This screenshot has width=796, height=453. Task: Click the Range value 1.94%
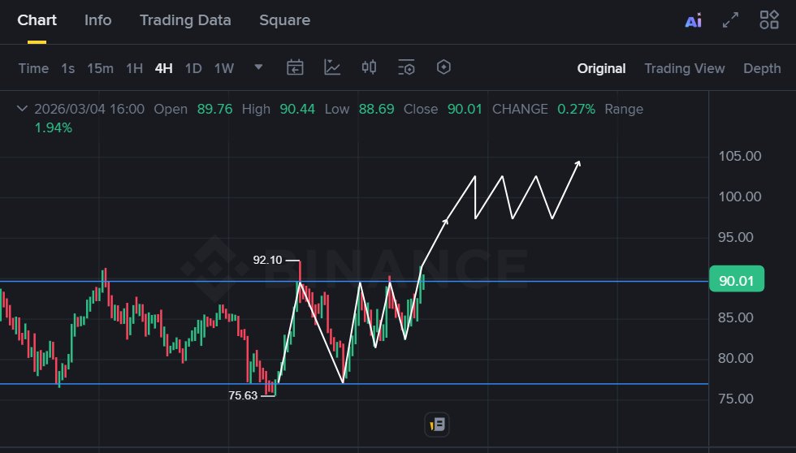tap(54, 127)
